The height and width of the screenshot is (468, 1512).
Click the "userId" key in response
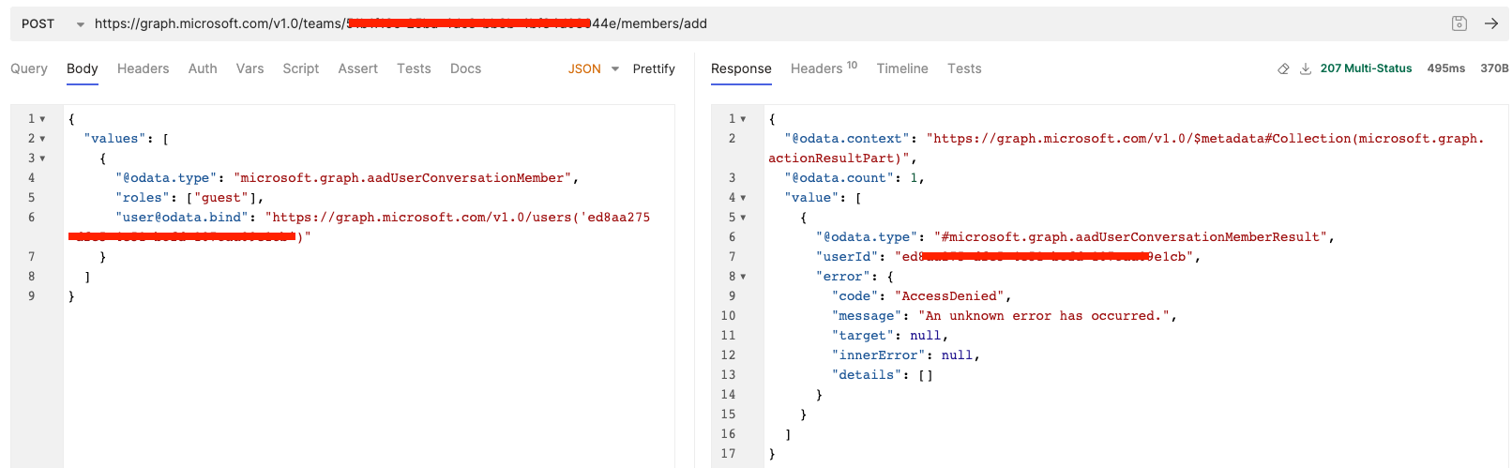847,257
